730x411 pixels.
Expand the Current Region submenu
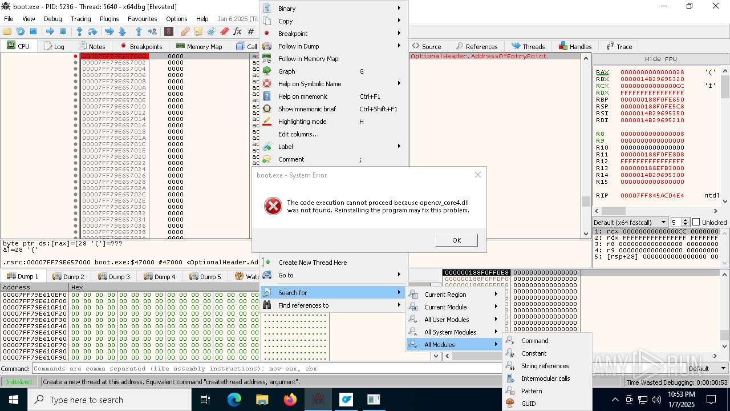[454, 295]
